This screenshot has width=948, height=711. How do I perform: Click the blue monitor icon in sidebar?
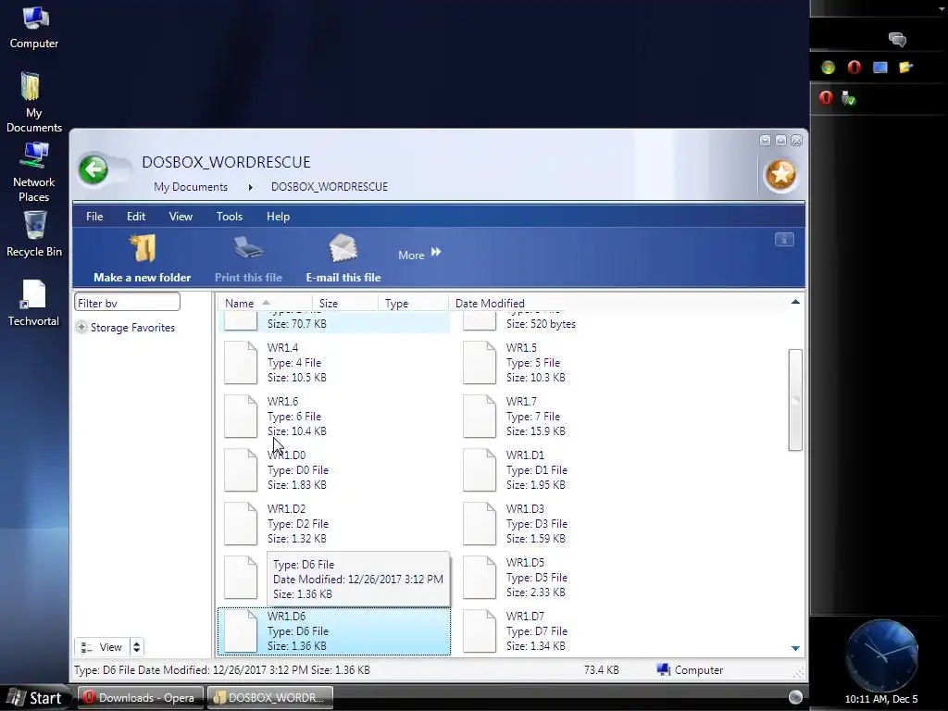[x=879, y=67]
